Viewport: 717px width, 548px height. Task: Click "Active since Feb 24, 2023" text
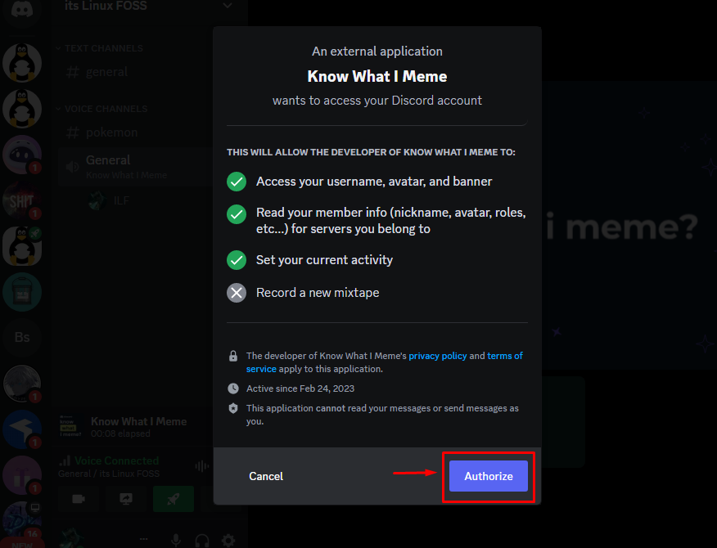coord(300,389)
